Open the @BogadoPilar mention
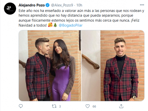Screen dimensions: 148x111 click(71, 25)
